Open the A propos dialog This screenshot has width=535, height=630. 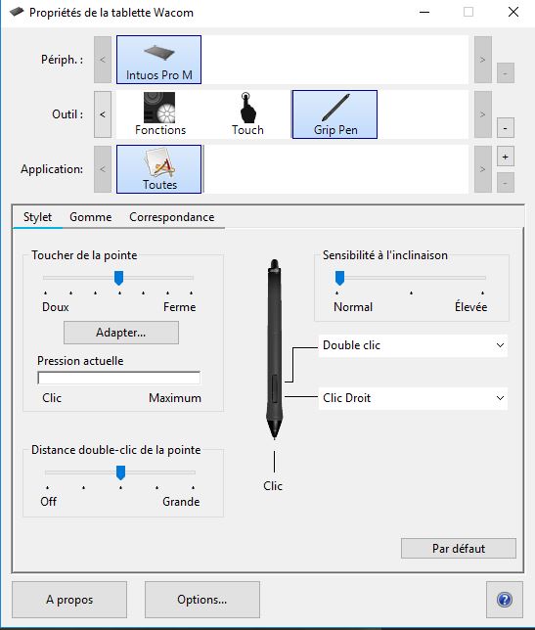[x=69, y=600]
